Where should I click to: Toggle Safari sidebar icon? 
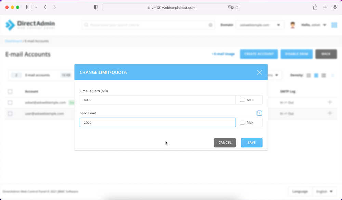(x=29, y=7)
